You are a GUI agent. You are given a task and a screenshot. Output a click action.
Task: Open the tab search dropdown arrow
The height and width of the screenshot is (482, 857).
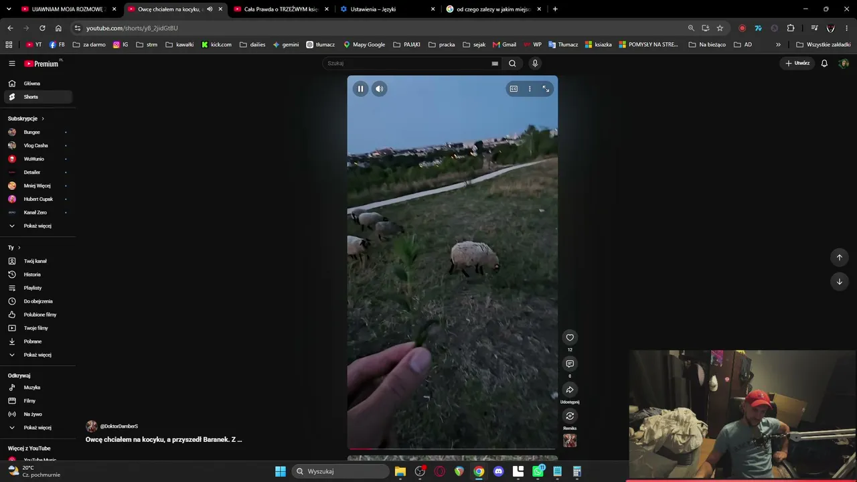[9, 9]
